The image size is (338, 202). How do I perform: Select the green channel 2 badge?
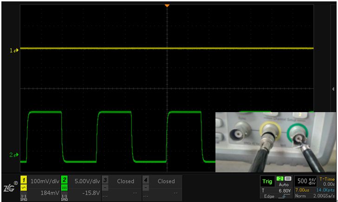pyautogui.click(x=65, y=180)
